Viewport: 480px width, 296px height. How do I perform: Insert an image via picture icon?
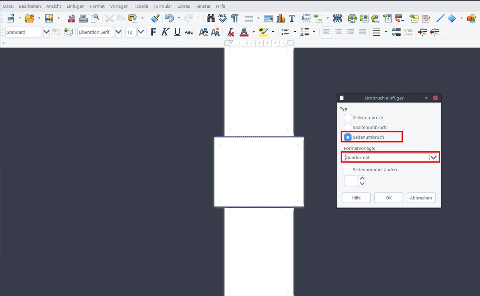click(268, 18)
